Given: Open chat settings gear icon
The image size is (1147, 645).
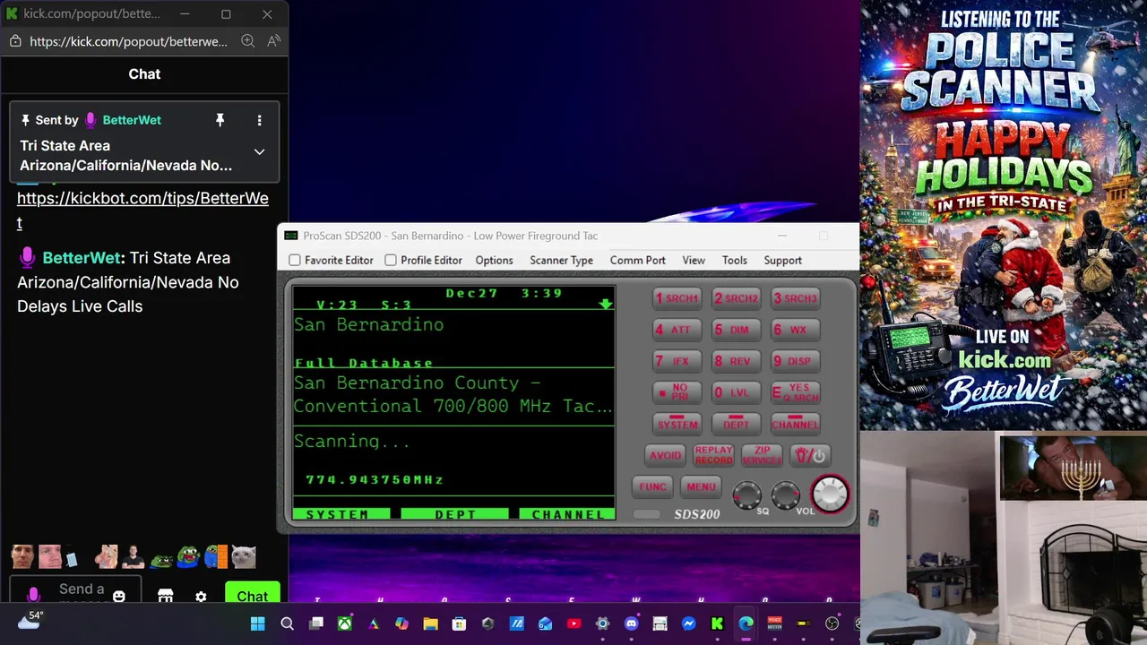Looking at the screenshot, I should click(201, 597).
